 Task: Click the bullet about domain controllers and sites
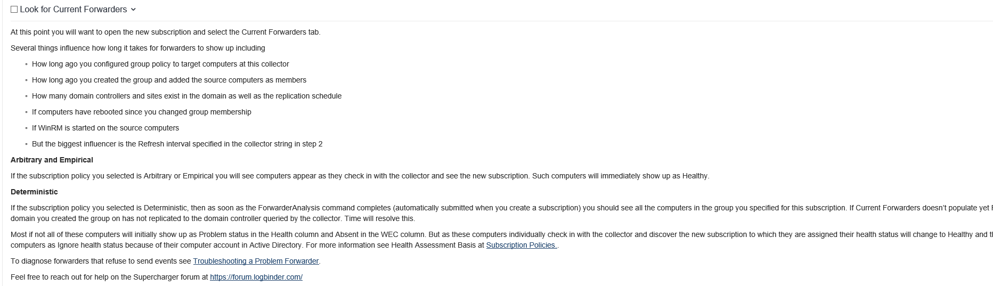point(186,96)
